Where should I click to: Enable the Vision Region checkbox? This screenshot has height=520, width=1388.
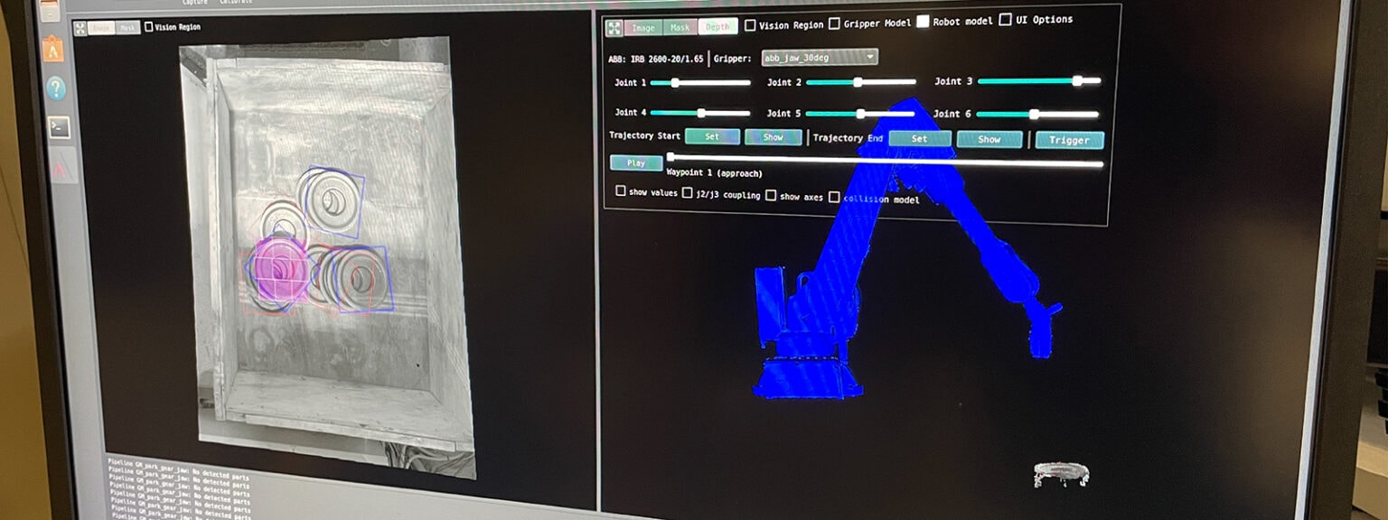click(x=750, y=24)
